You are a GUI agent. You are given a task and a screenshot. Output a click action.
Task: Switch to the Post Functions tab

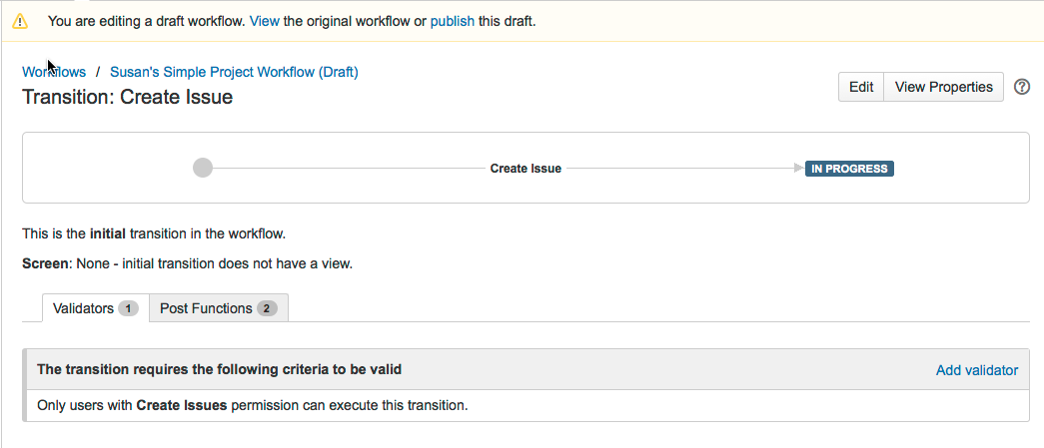point(206,308)
